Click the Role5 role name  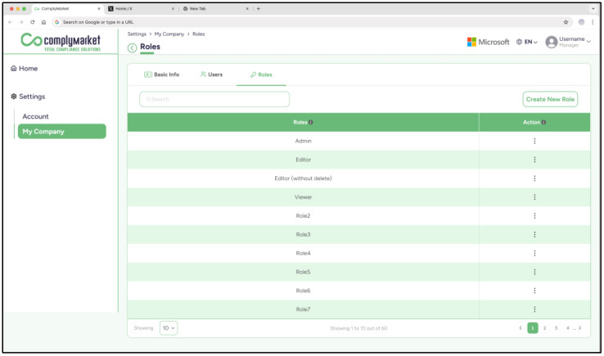(x=303, y=272)
